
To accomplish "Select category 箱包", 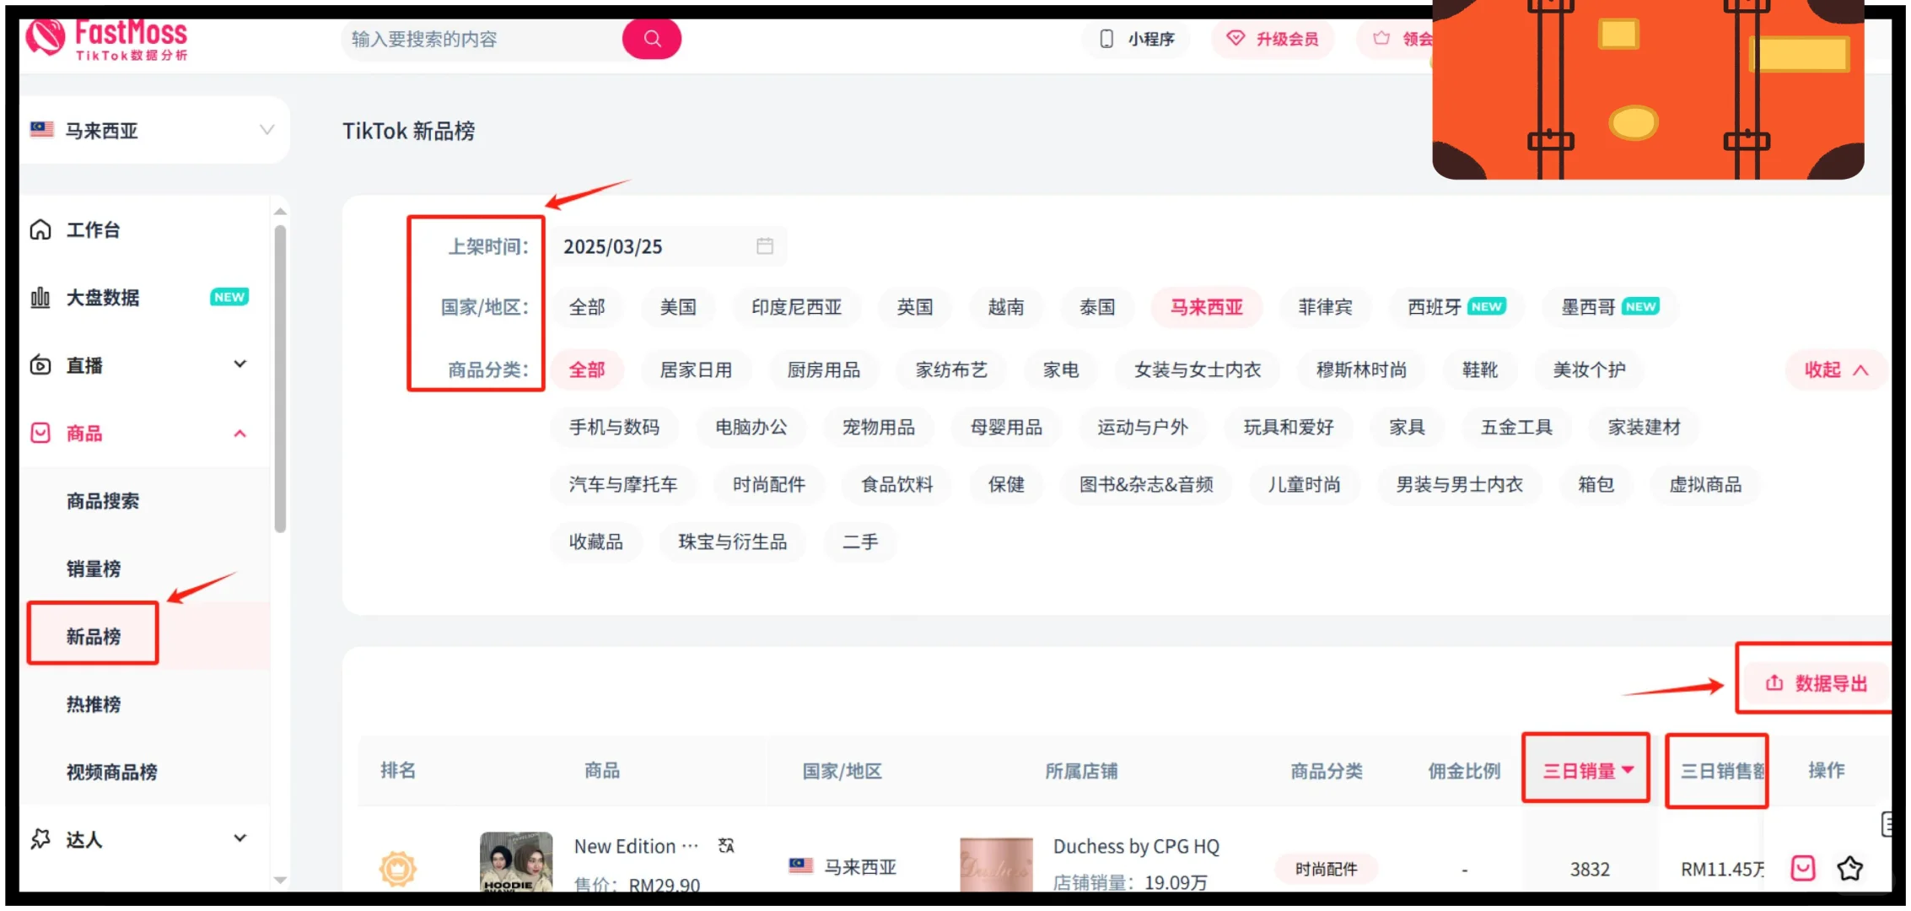I will point(1596,484).
